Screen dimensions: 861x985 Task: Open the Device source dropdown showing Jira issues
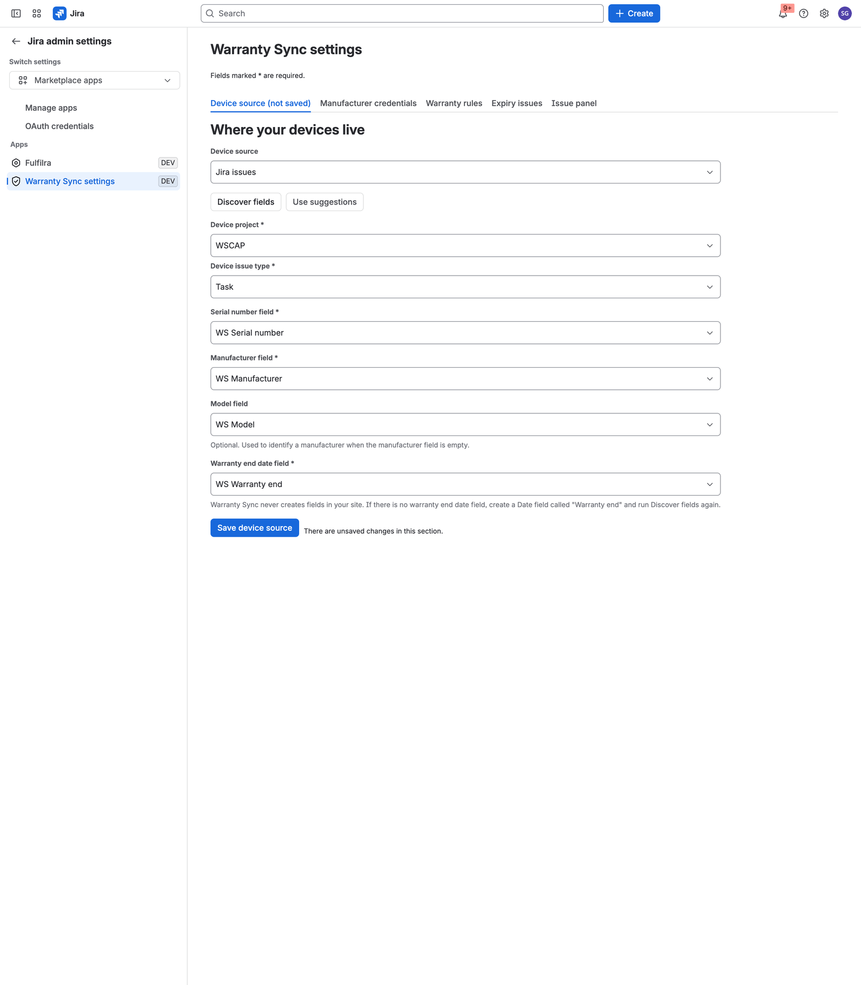(x=465, y=172)
